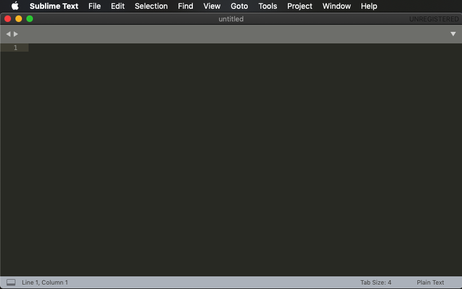Viewport: 462px width, 289px height.
Task: Open the Edit menu
Action: [118, 6]
